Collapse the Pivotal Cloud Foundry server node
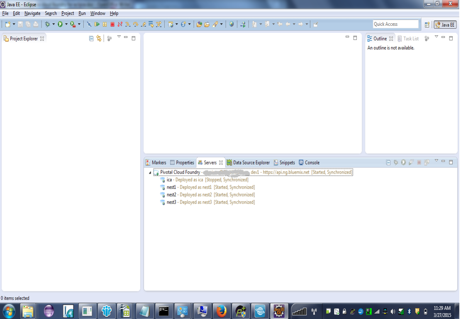The height and width of the screenshot is (319, 461). [x=151, y=172]
